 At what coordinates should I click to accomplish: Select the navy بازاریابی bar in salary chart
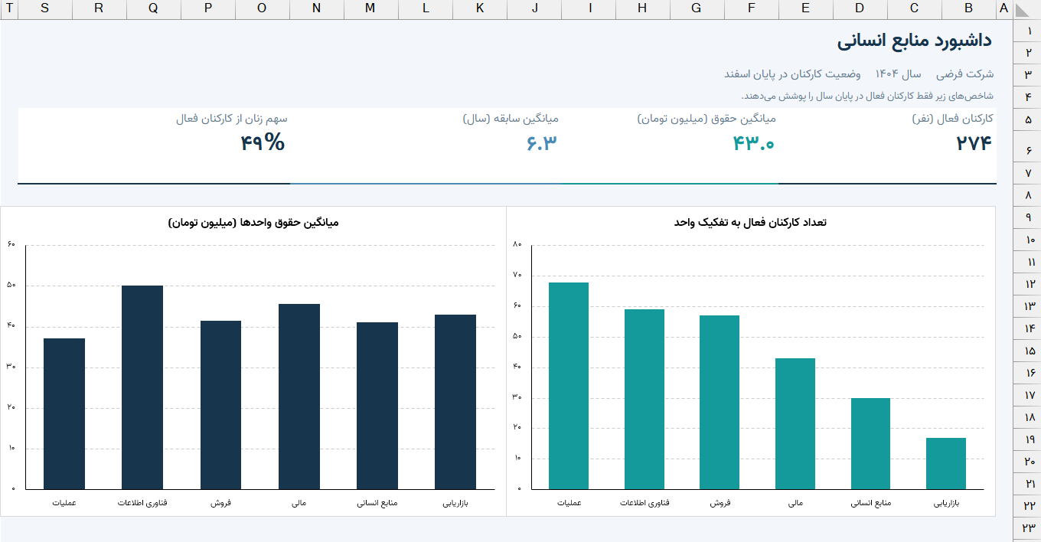coord(455,402)
